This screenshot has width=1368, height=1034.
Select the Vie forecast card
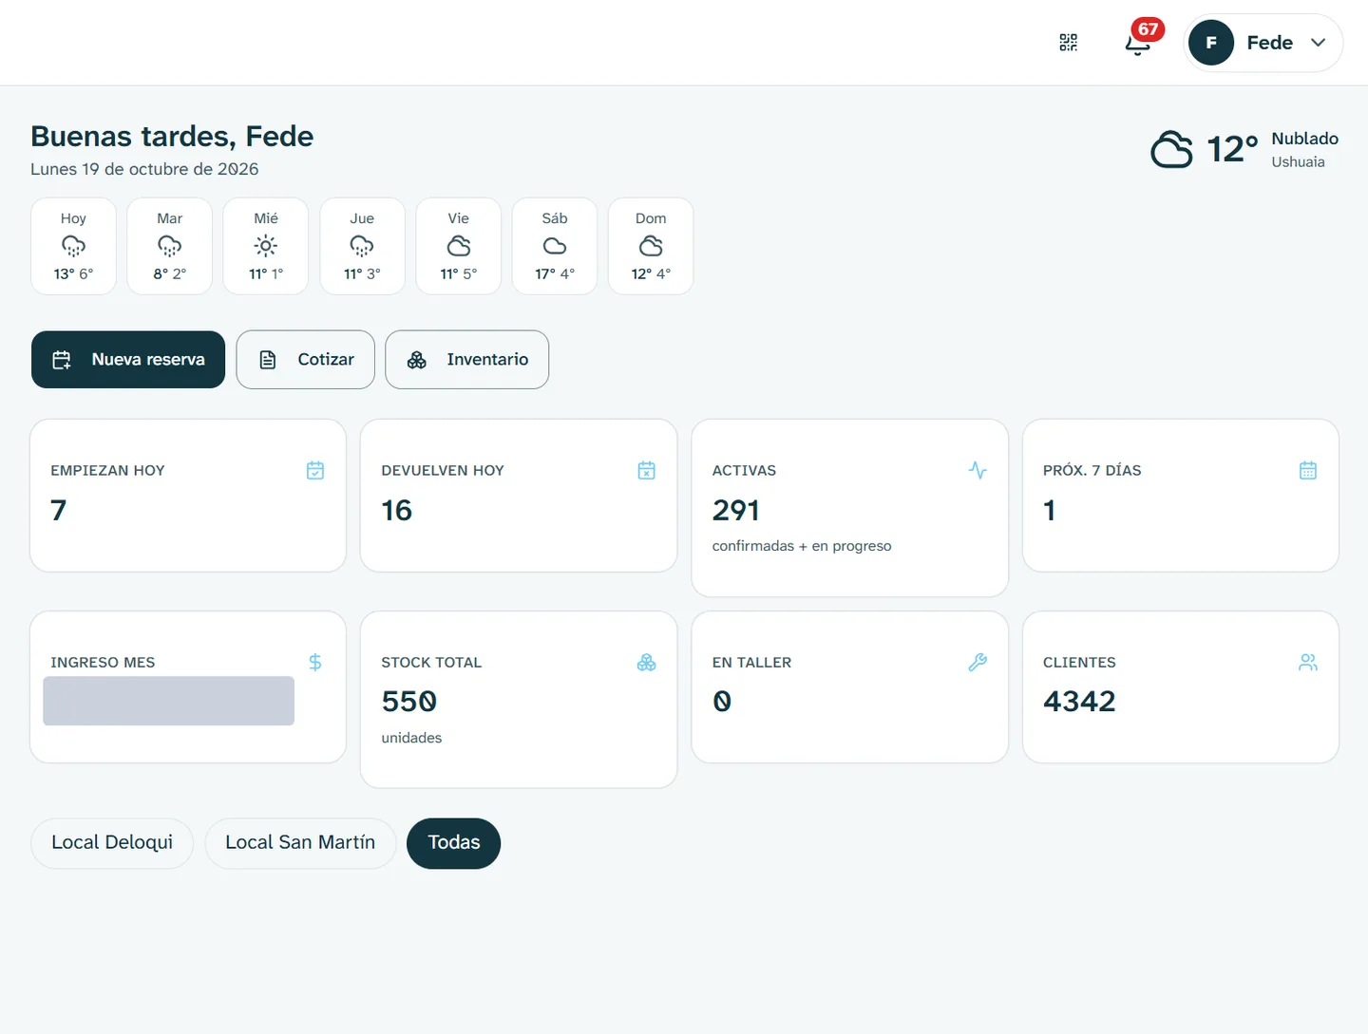(x=459, y=246)
